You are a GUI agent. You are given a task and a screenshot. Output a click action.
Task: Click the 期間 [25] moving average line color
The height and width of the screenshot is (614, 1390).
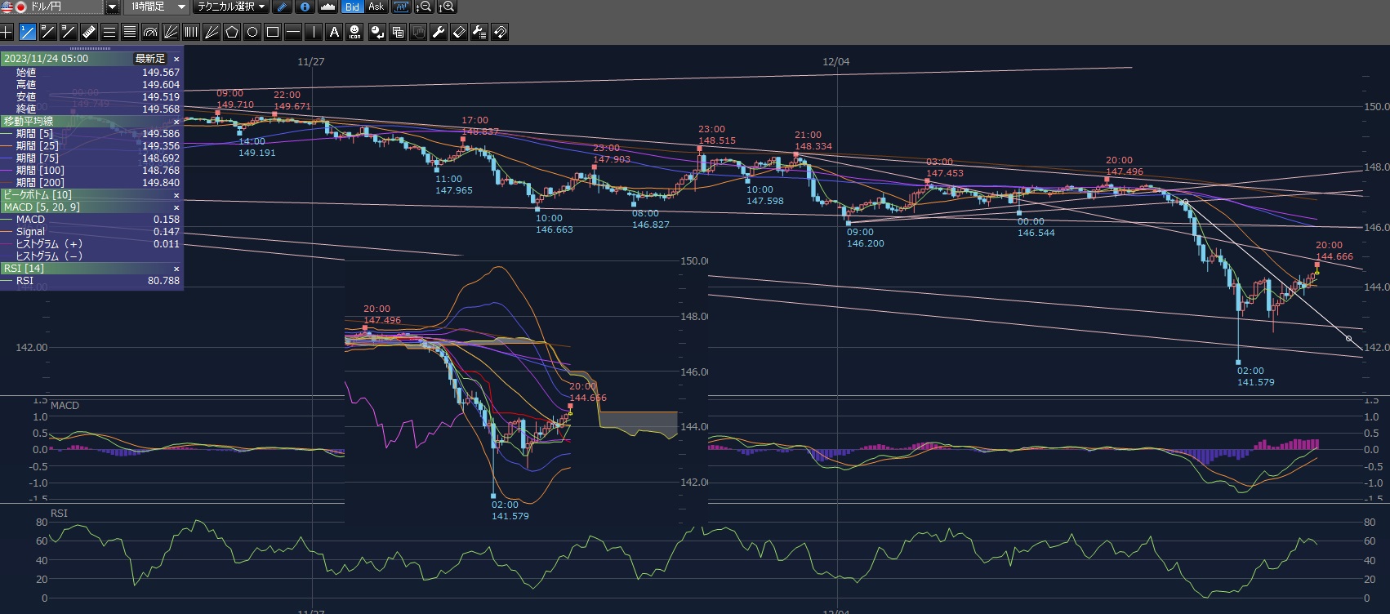pyautogui.click(x=8, y=146)
